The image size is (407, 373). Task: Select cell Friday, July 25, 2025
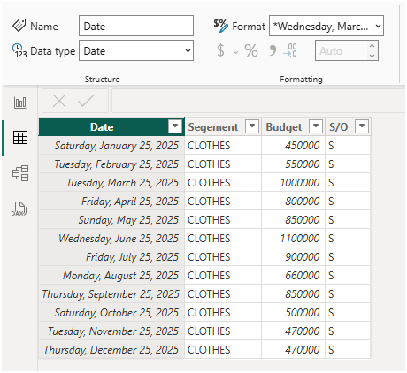point(111,257)
